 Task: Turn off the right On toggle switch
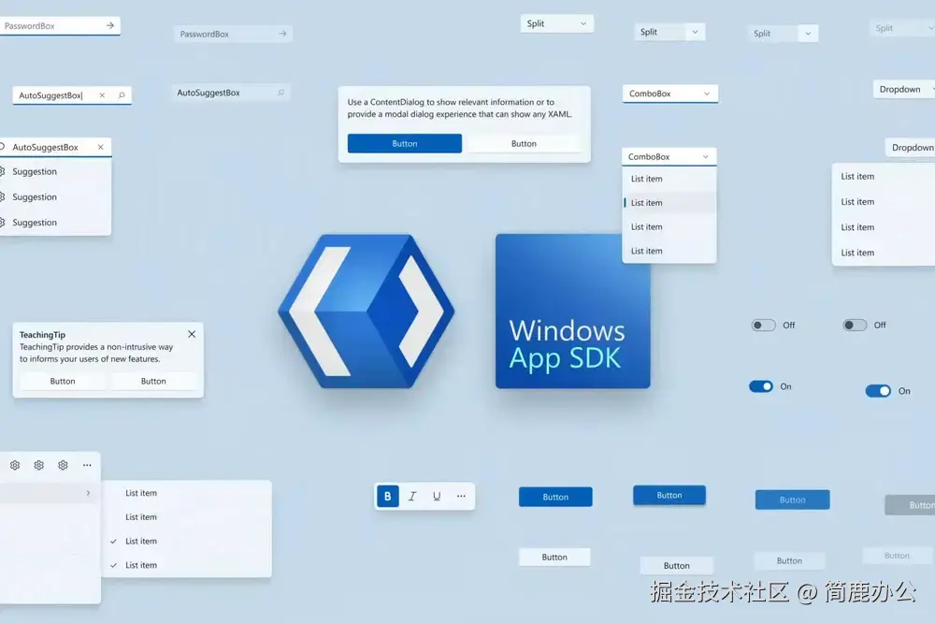tap(878, 391)
